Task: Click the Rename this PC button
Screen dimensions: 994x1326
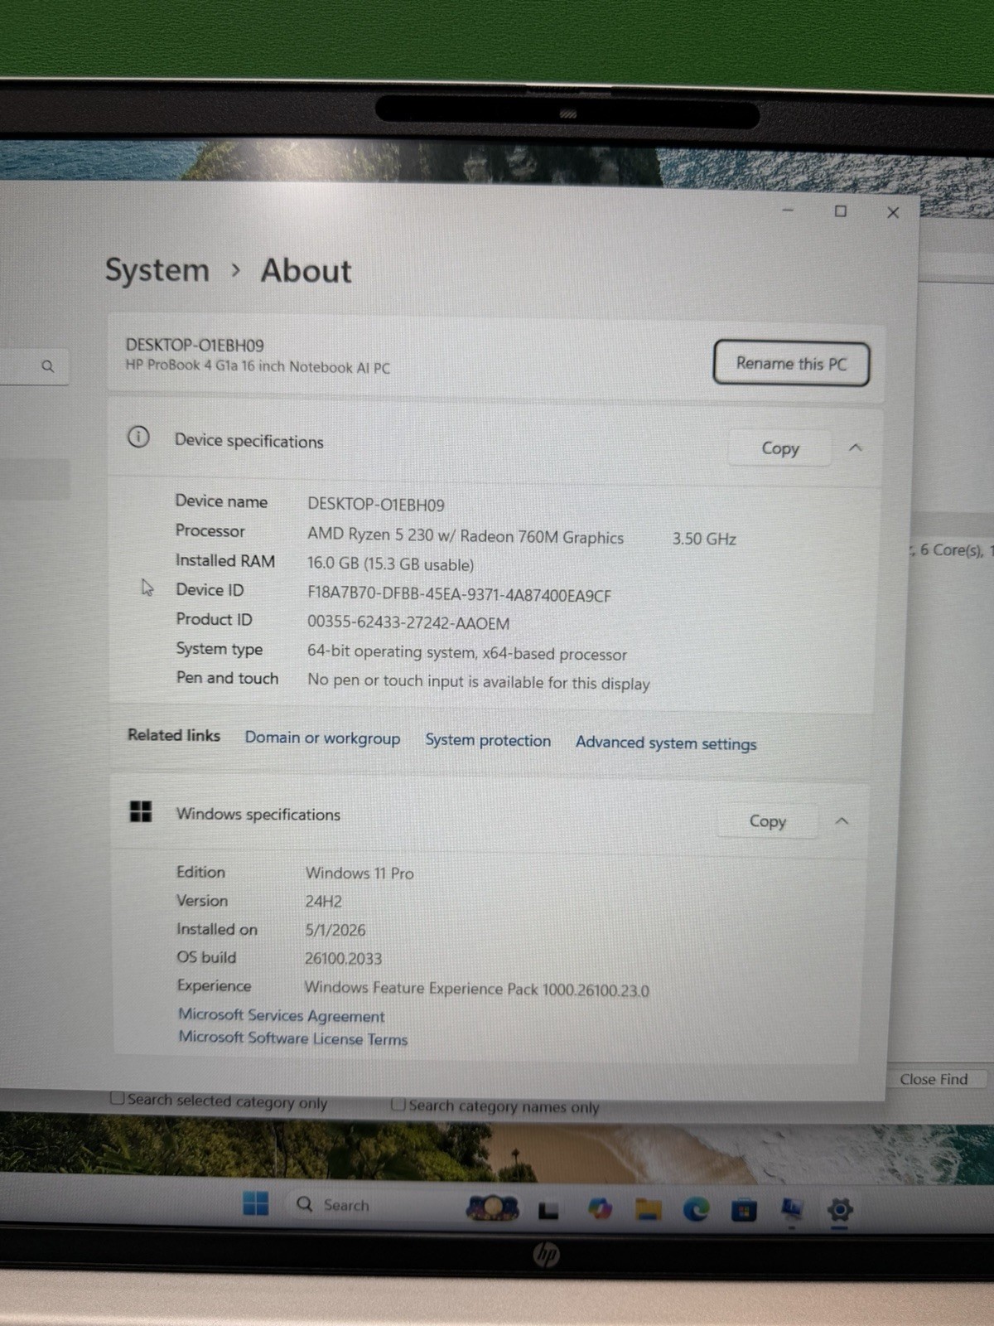Action: coord(791,364)
